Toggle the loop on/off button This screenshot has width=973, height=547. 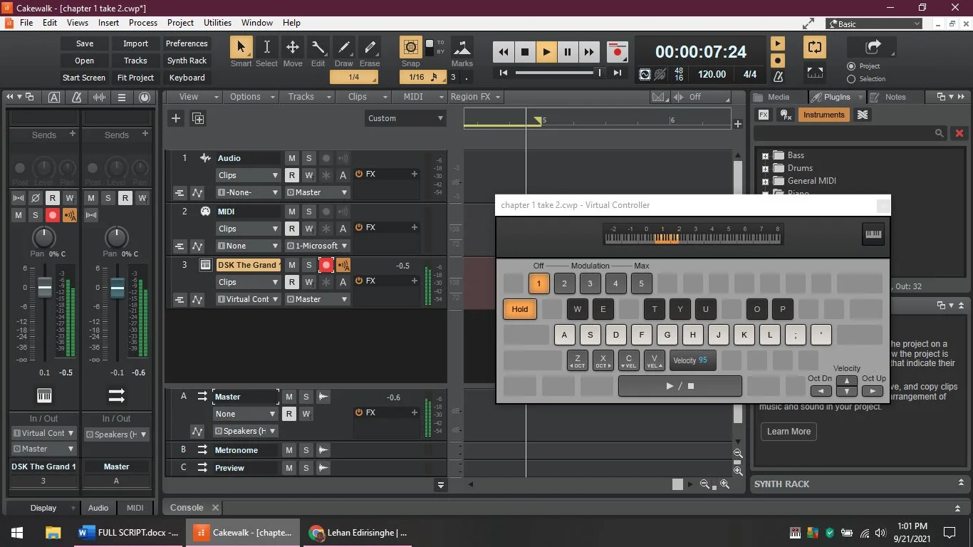[x=814, y=48]
